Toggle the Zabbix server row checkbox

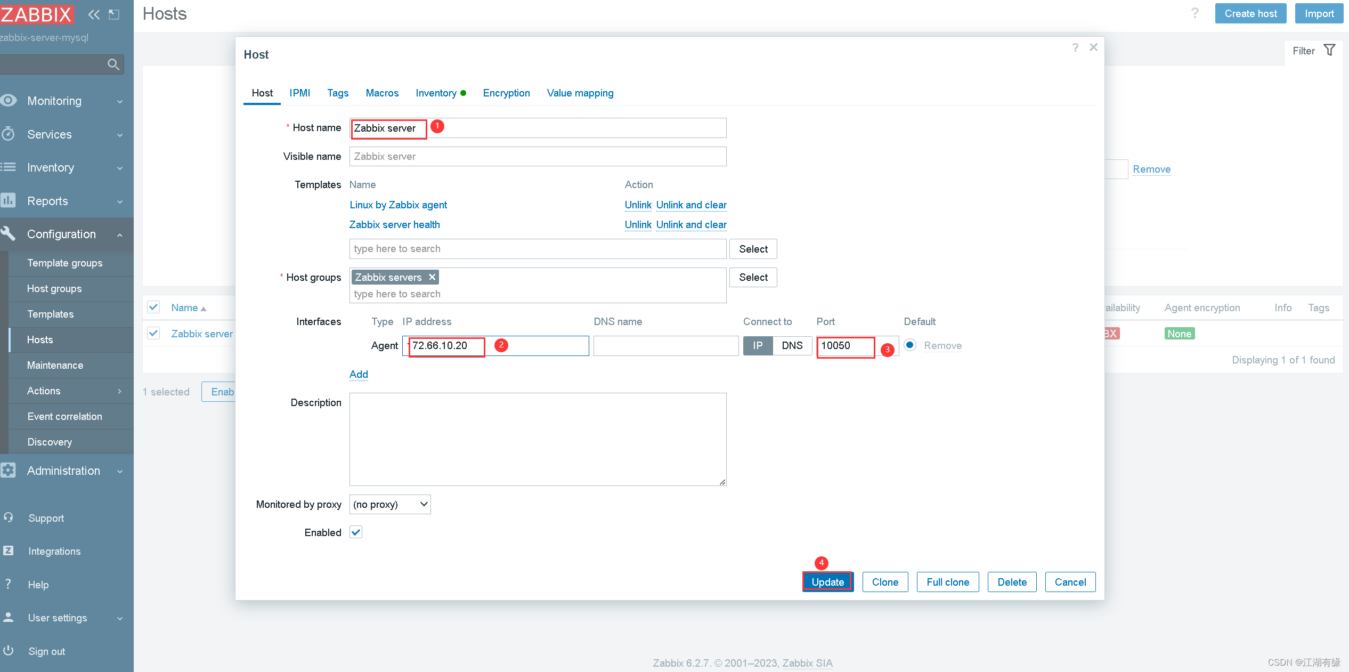[x=153, y=333]
